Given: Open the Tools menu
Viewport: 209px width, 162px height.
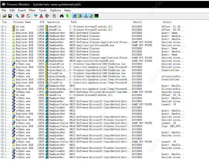Looking at the screenshot, I should click(x=43, y=10).
